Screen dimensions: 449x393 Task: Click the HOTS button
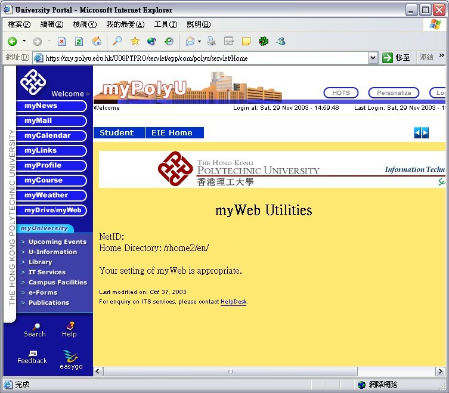coord(340,93)
